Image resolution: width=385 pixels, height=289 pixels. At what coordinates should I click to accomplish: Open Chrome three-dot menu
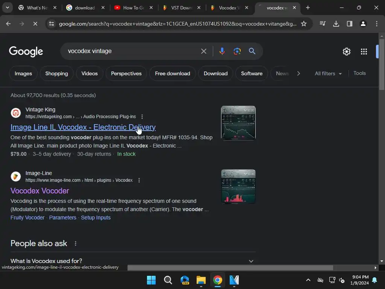(x=377, y=24)
